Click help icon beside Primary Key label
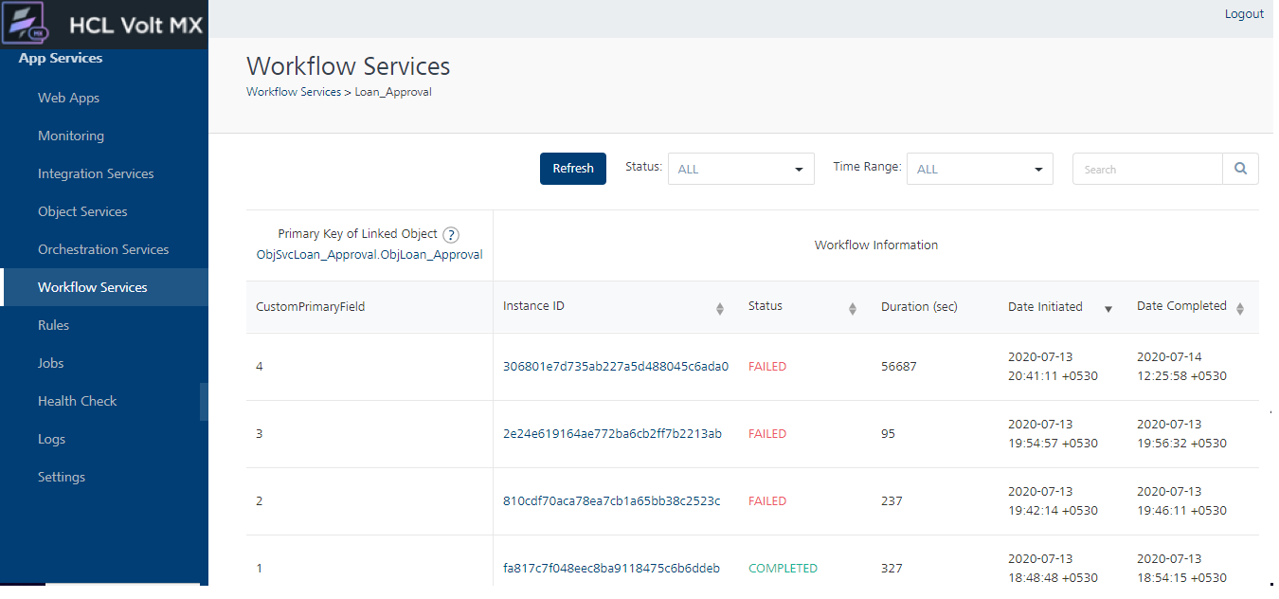This screenshot has height=599, width=1279. [x=451, y=235]
